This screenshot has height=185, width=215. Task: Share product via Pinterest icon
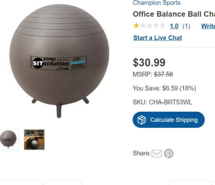click(x=169, y=153)
